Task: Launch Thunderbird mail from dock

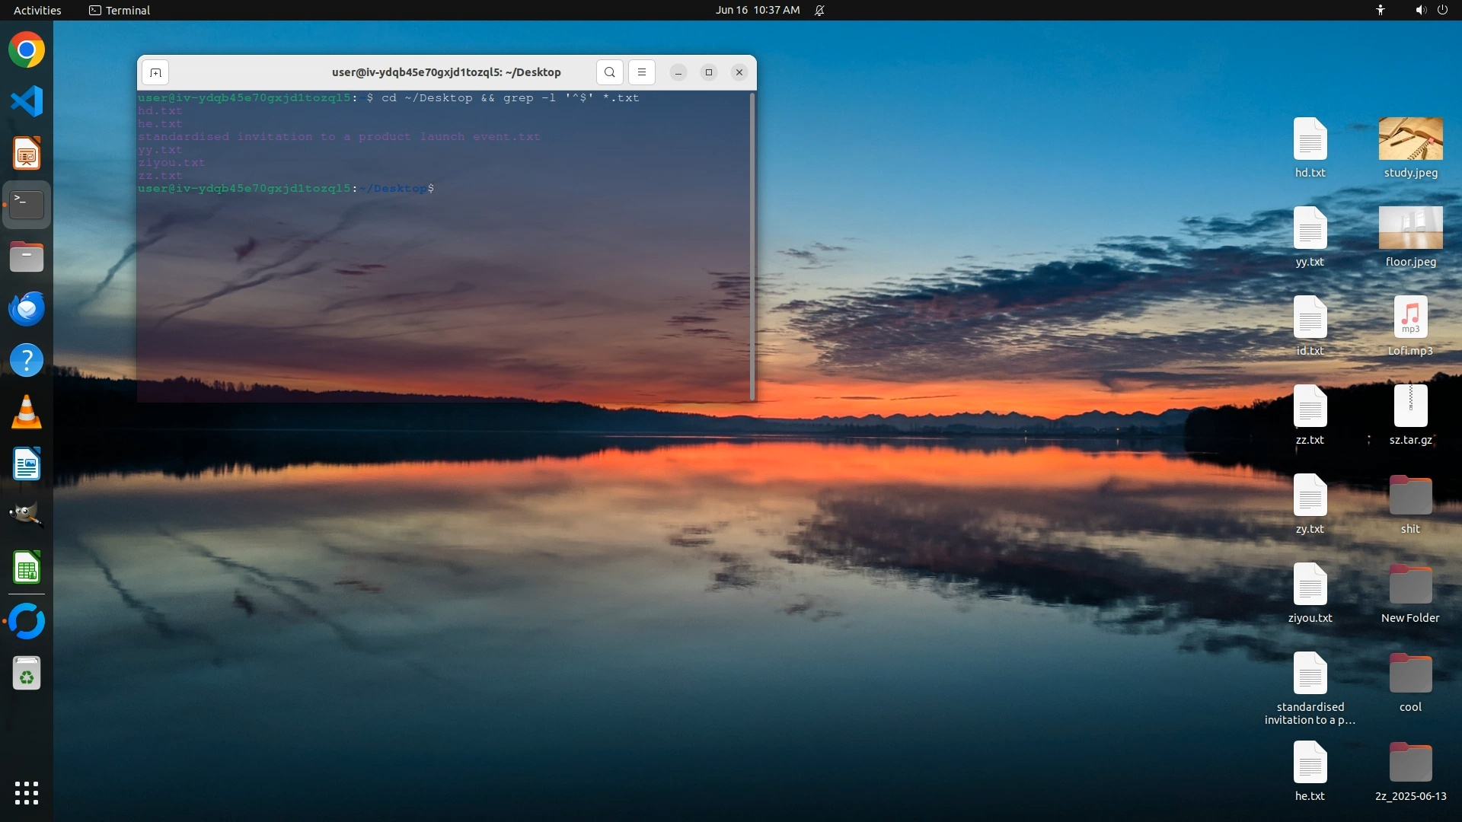Action: (x=27, y=309)
